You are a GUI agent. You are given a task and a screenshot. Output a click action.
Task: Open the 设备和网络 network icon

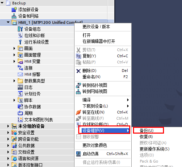pos(14,16)
